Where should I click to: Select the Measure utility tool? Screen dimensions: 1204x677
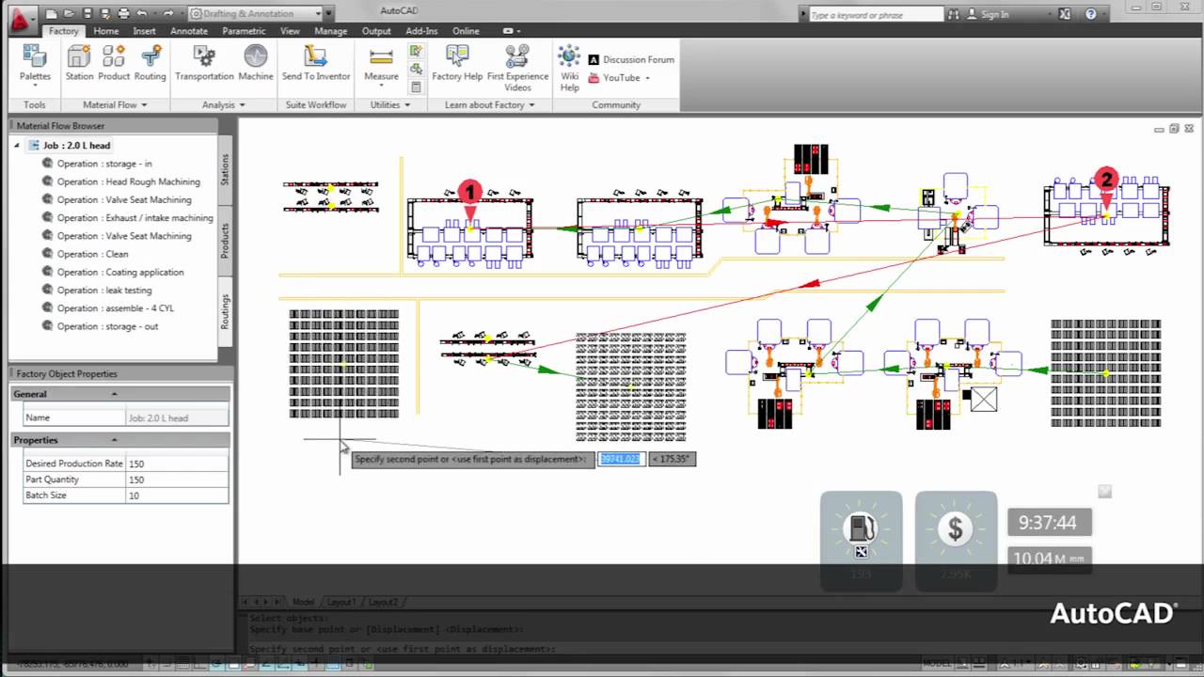pos(381,65)
